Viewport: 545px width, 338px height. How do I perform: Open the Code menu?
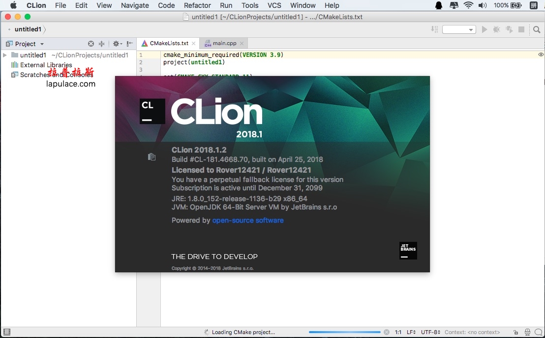click(166, 5)
